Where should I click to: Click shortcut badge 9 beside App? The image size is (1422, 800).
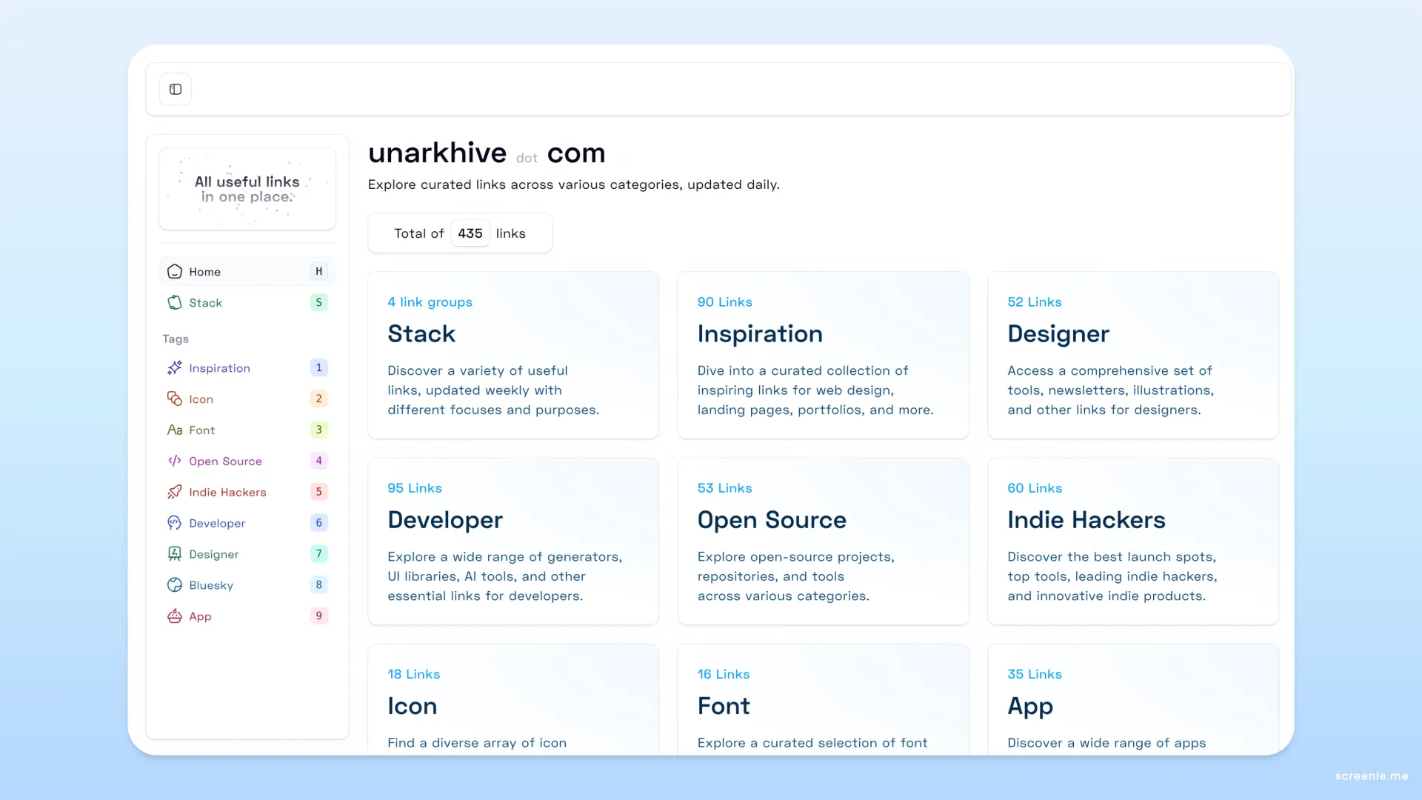tap(319, 616)
